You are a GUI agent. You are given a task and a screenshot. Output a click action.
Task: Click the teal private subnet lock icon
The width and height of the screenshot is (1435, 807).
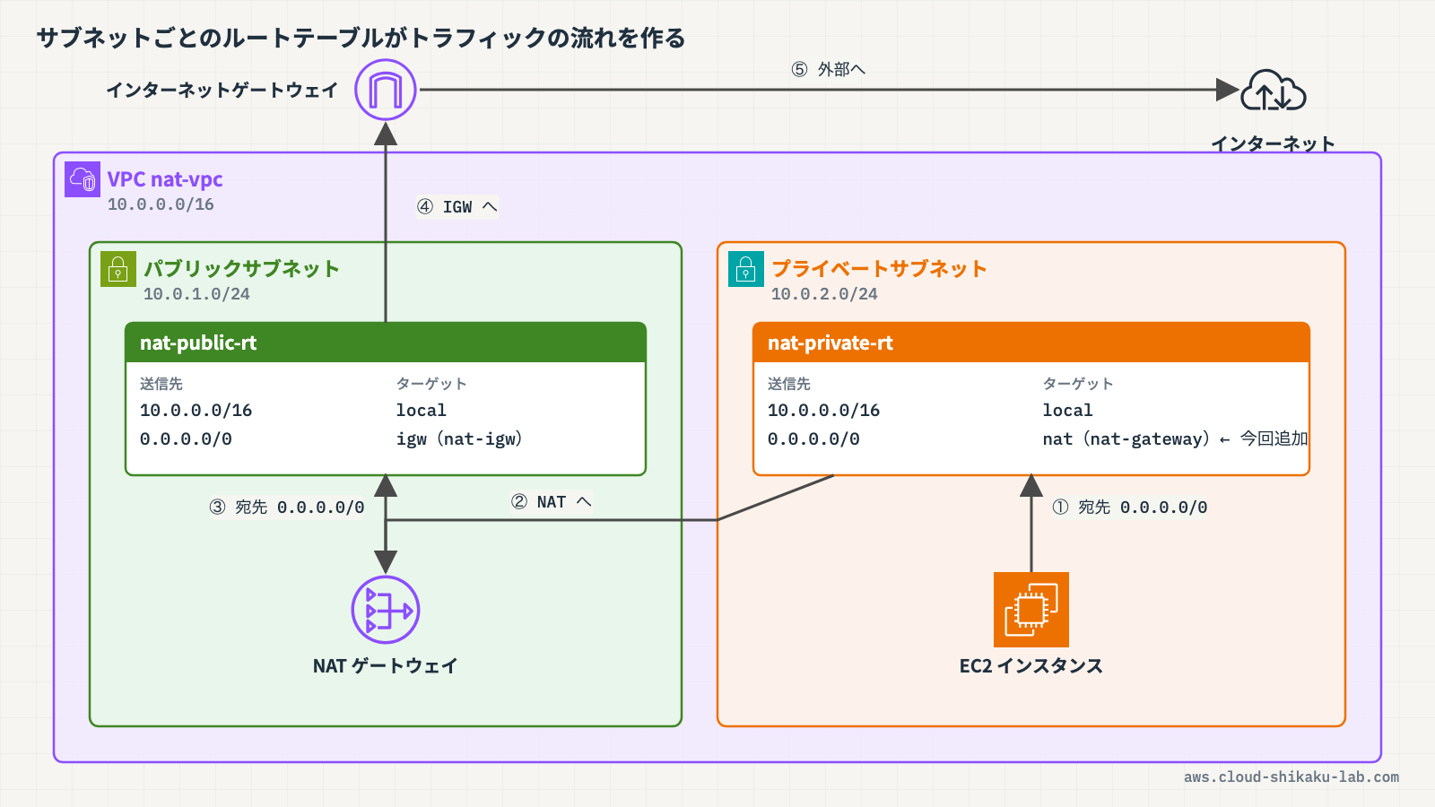pyautogui.click(x=746, y=268)
